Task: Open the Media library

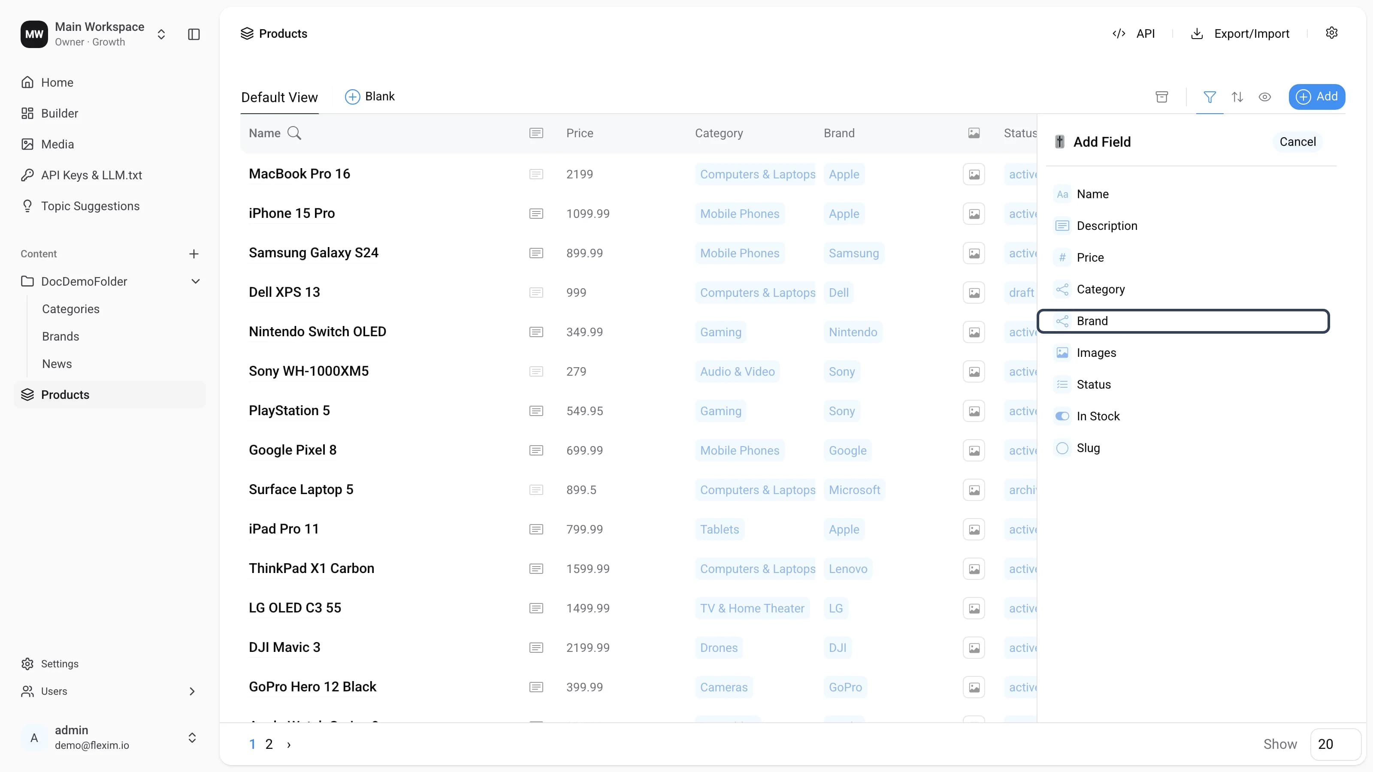Action: coord(57,145)
